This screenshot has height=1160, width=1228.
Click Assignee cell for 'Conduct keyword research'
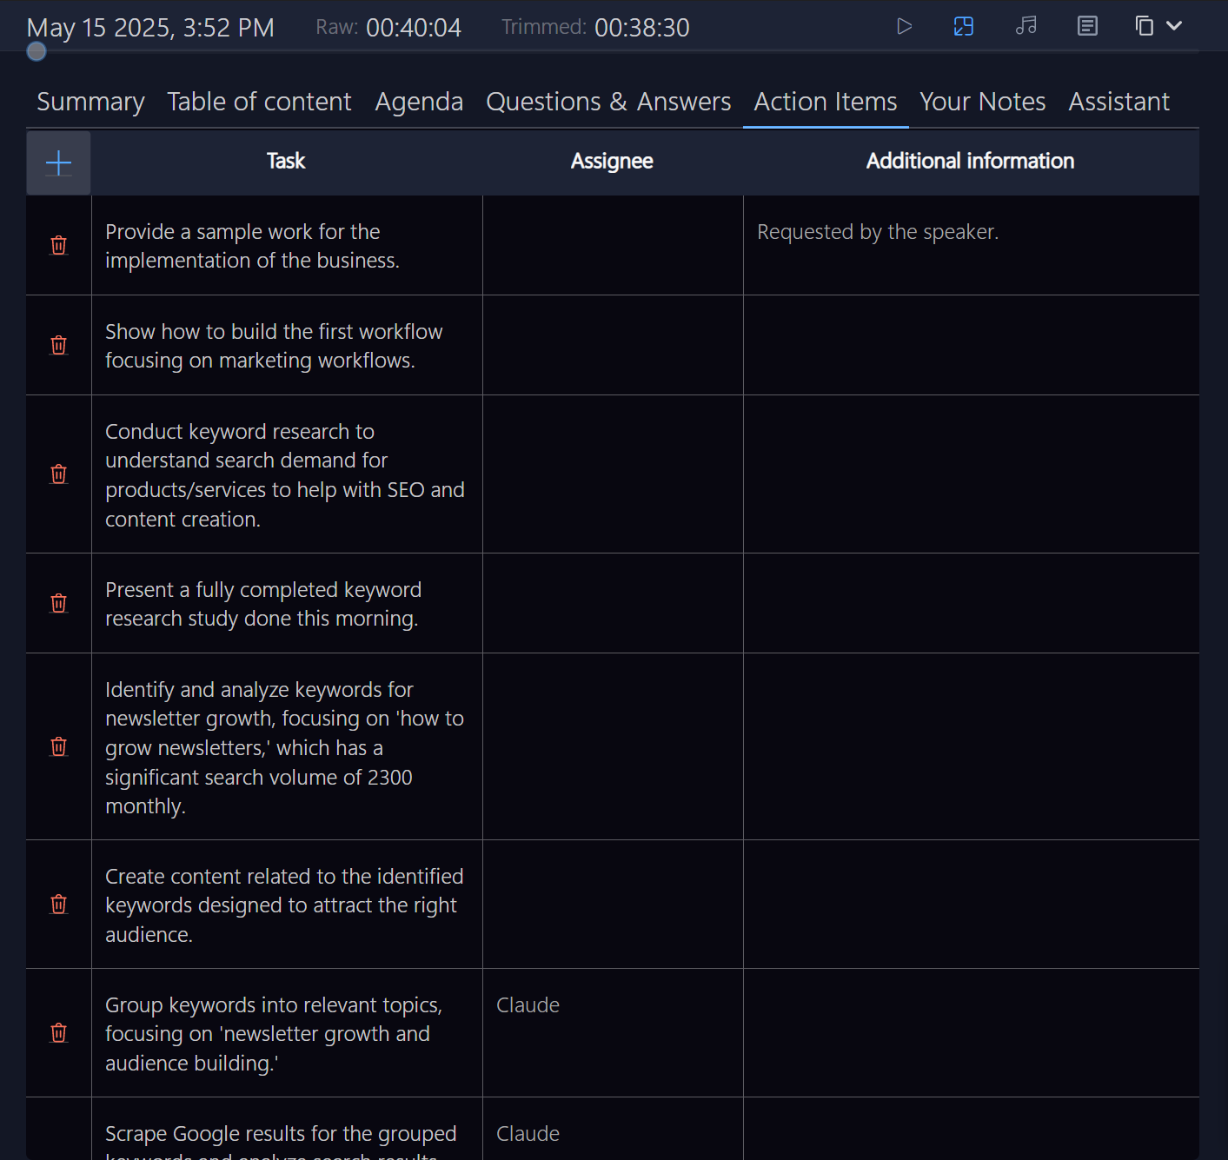[x=613, y=474]
